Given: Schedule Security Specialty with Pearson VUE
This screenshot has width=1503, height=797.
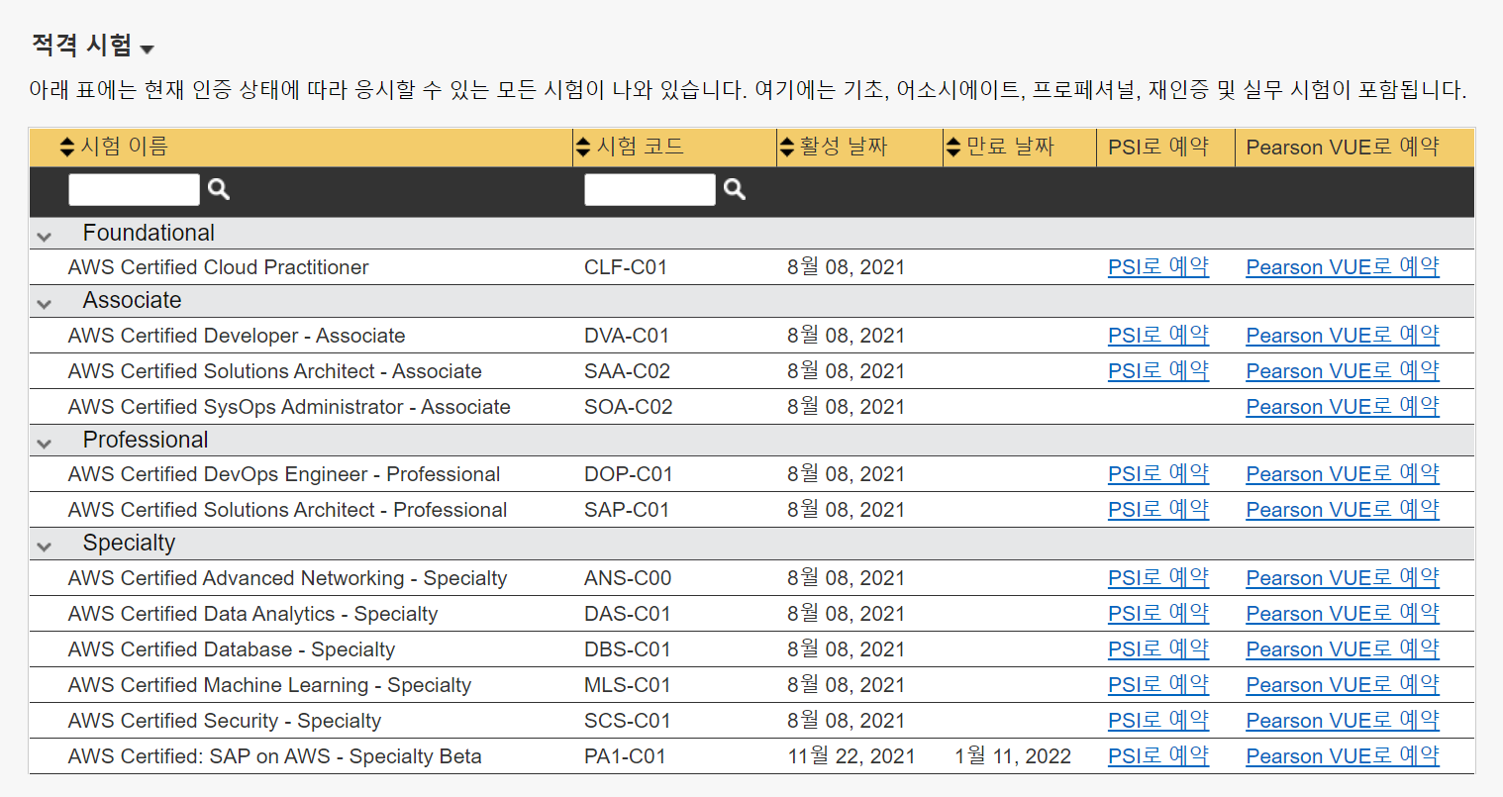Looking at the screenshot, I should (1343, 721).
